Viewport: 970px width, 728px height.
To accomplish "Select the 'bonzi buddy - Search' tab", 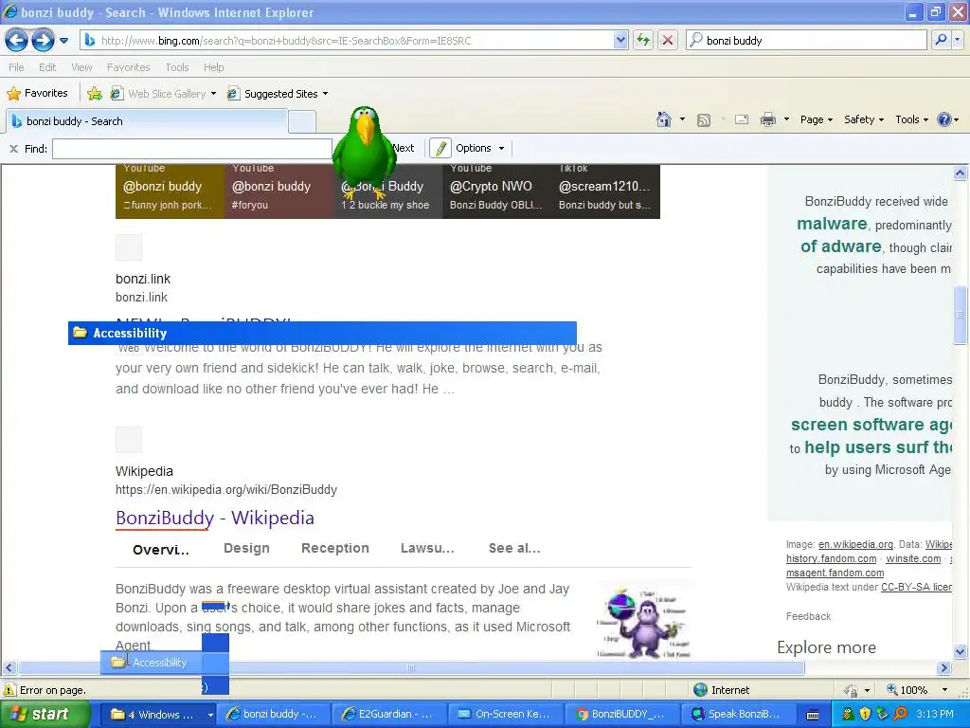I will 147,120.
